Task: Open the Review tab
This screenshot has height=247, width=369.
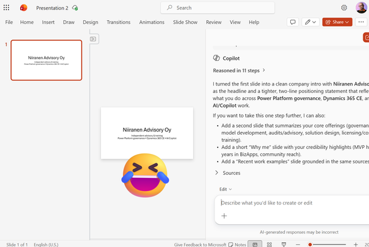Action: pos(214,22)
